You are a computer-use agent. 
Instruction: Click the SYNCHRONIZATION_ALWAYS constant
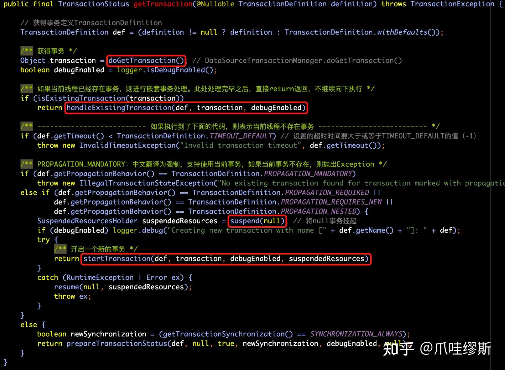(x=357, y=334)
